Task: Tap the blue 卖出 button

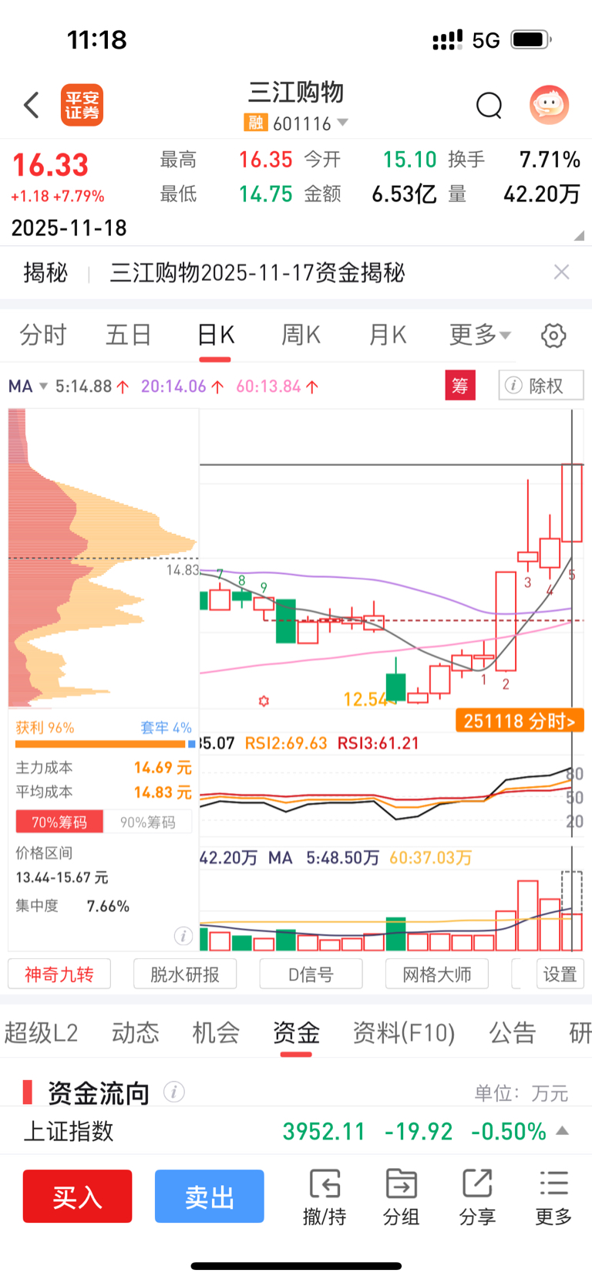Action: point(209,1196)
